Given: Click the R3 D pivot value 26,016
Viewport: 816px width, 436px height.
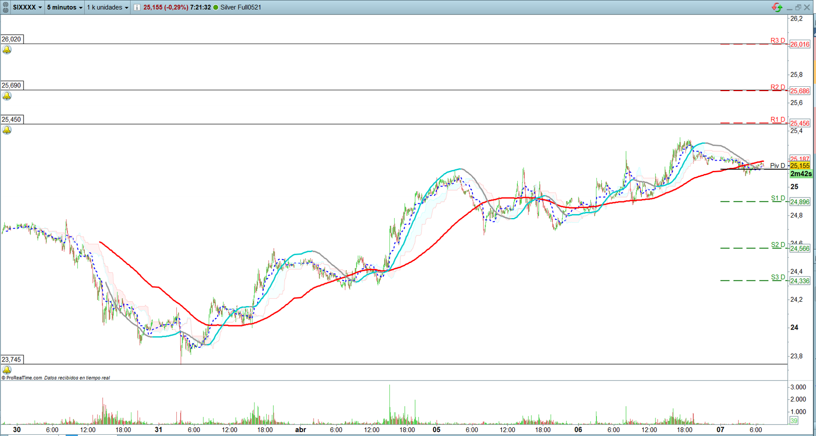Looking at the screenshot, I should [800, 44].
